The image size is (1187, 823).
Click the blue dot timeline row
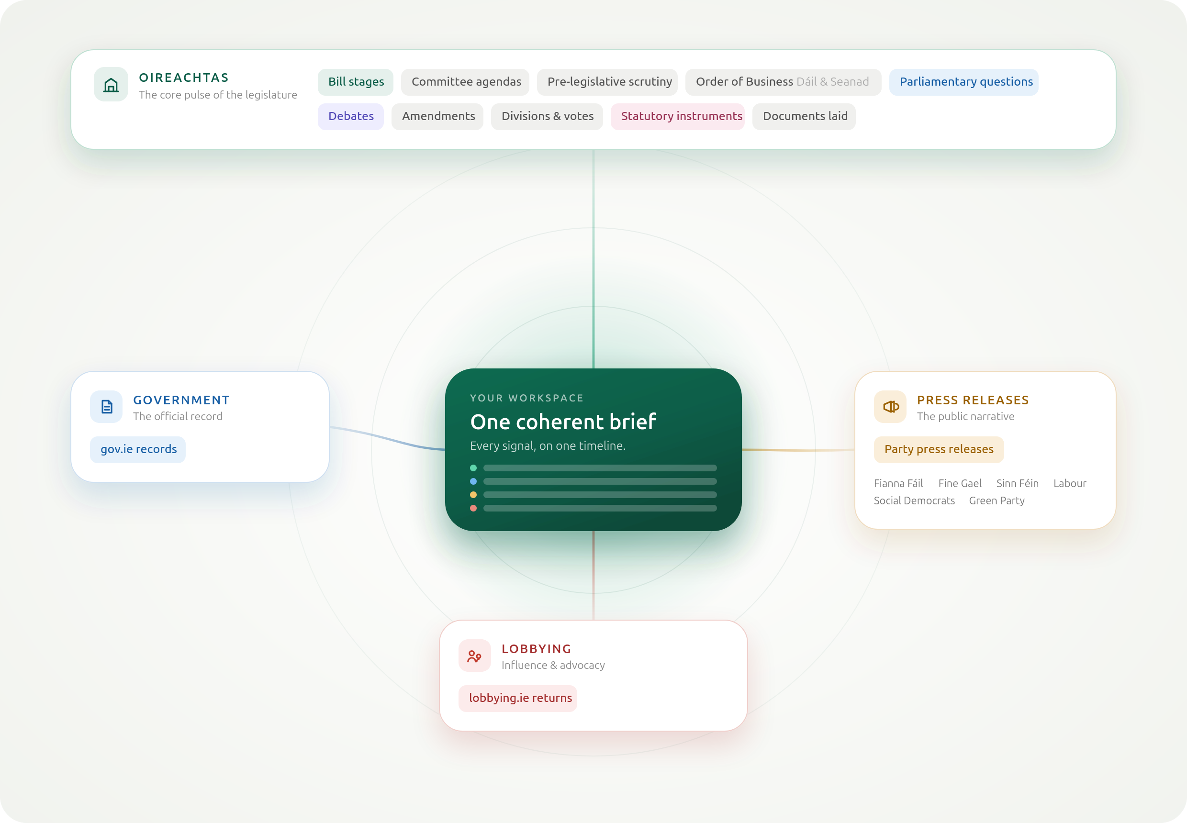point(593,482)
